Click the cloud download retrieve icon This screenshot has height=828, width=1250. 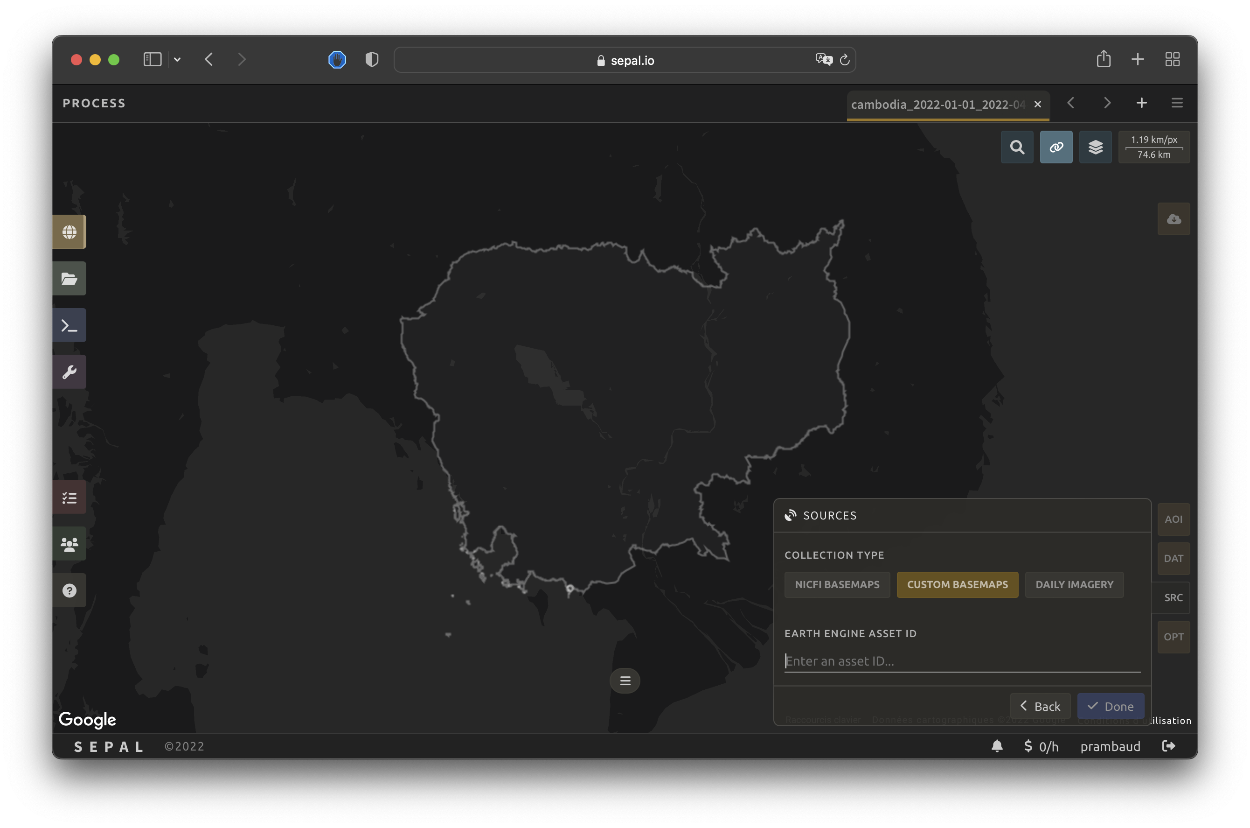click(x=1174, y=218)
